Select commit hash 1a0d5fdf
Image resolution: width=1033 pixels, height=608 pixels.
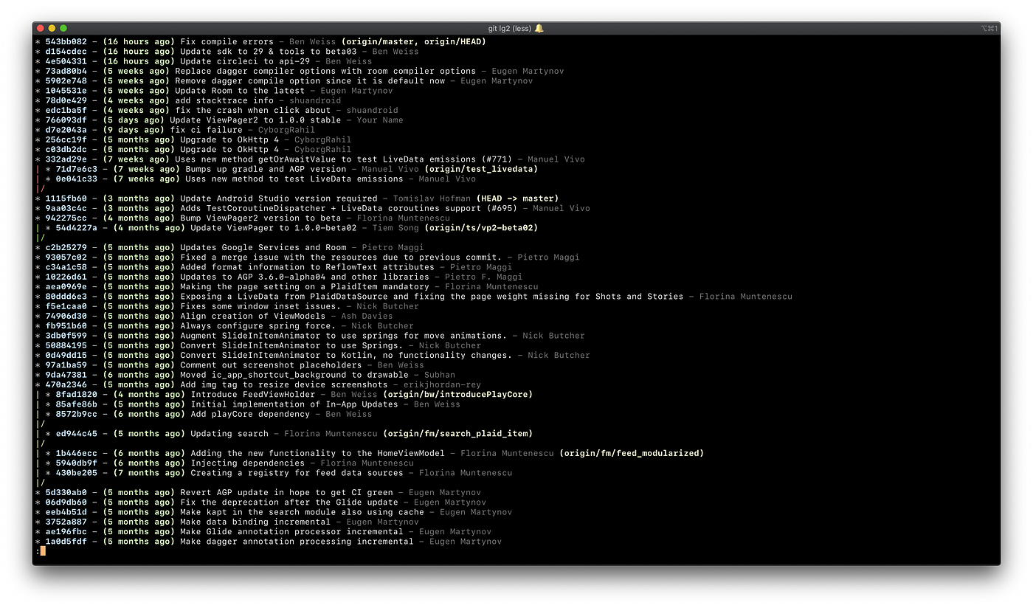66,541
